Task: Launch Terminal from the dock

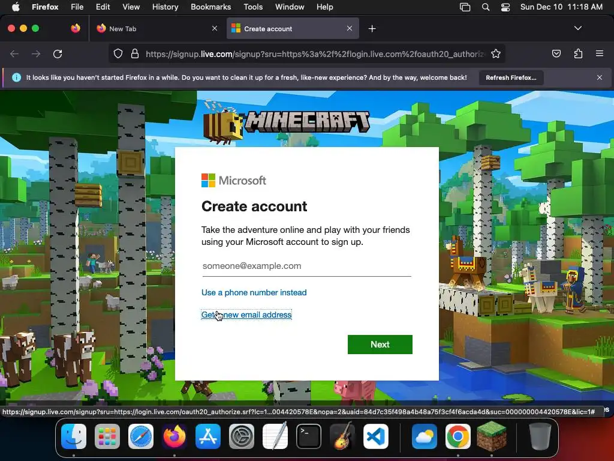Action: click(x=309, y=436)
